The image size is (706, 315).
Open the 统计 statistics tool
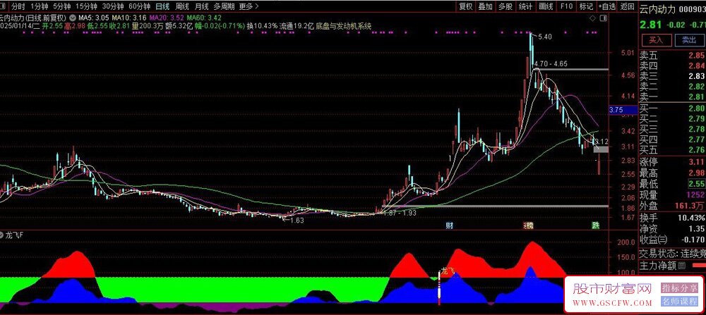click(x=525, y=6)
